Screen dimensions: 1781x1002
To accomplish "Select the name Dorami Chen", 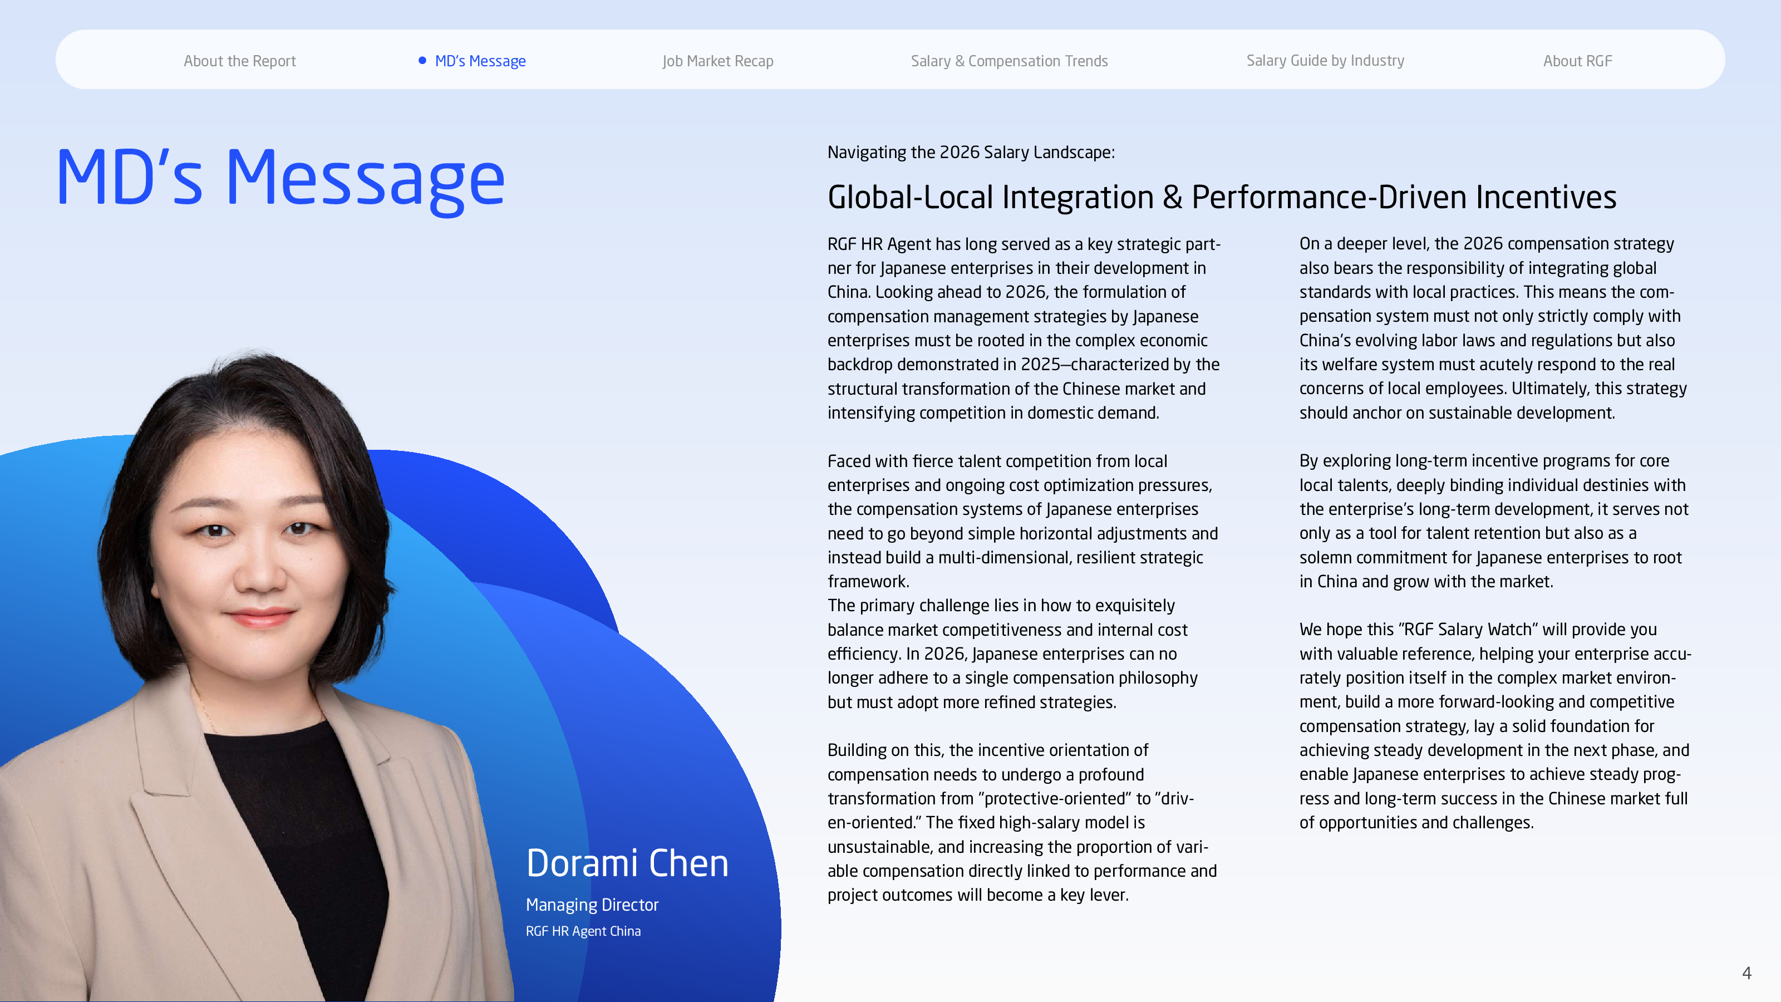I will [x=627, y=863].
